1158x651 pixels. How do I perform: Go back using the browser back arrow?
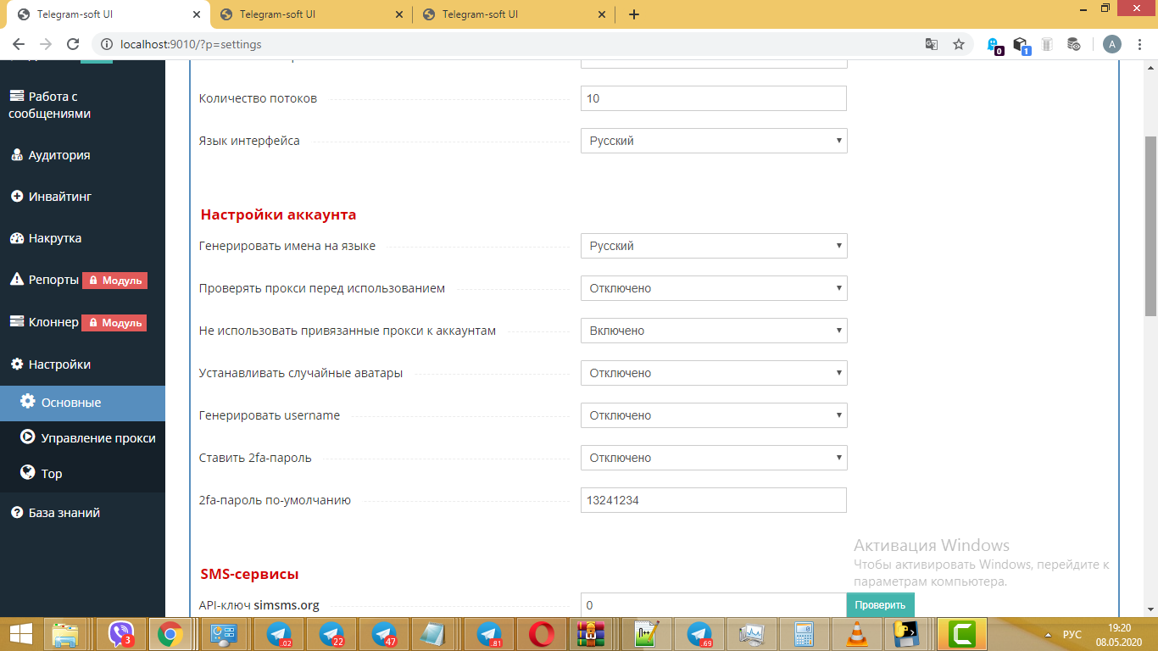(x=19, y=44)
